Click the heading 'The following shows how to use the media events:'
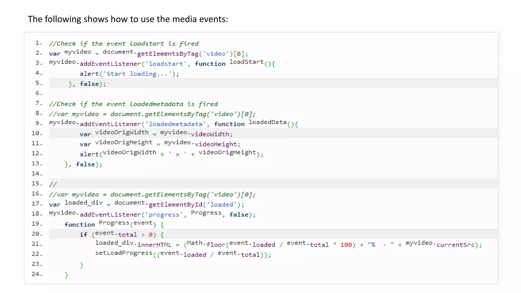The width and height of the screenshot is (521, 293). click(128, 19)
